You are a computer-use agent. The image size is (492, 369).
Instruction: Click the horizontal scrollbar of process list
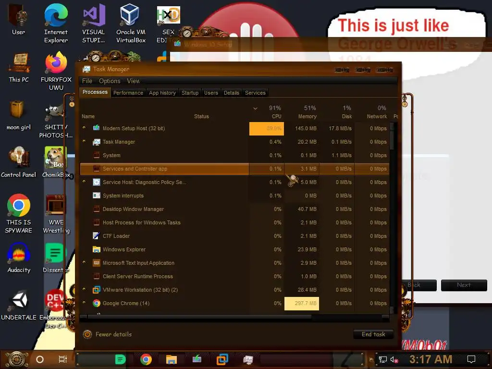tap(199, 317)
